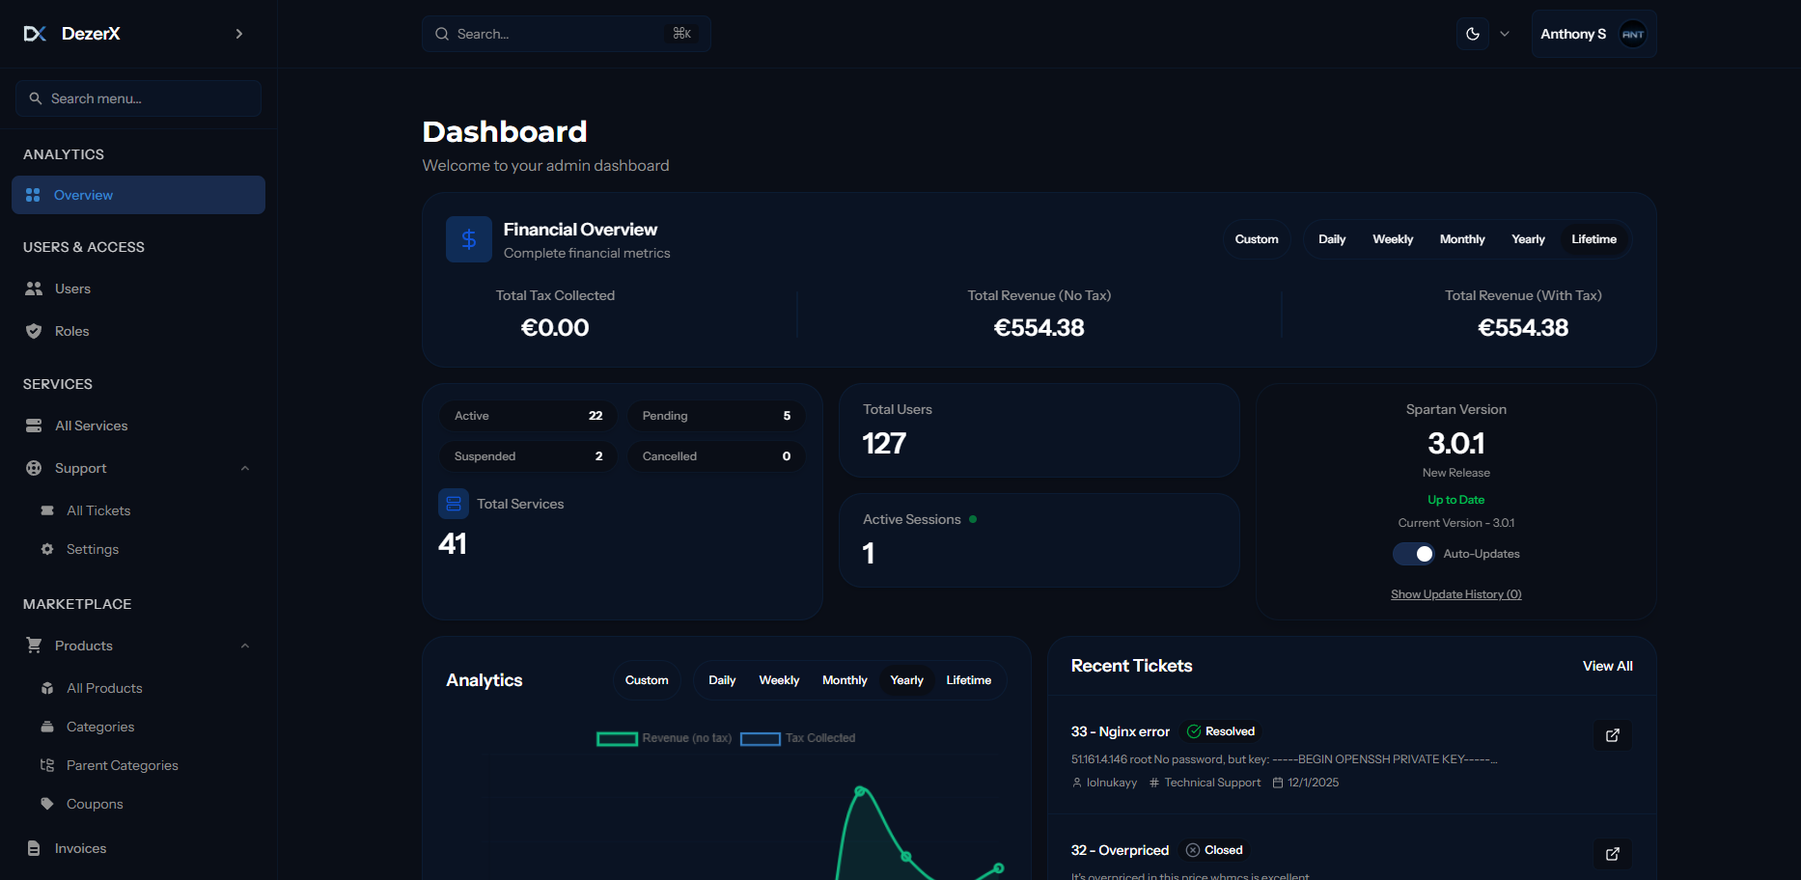Click the dark mode moon icon
The width and height of the screenshot is (1801, 880).
[1473, 34]
